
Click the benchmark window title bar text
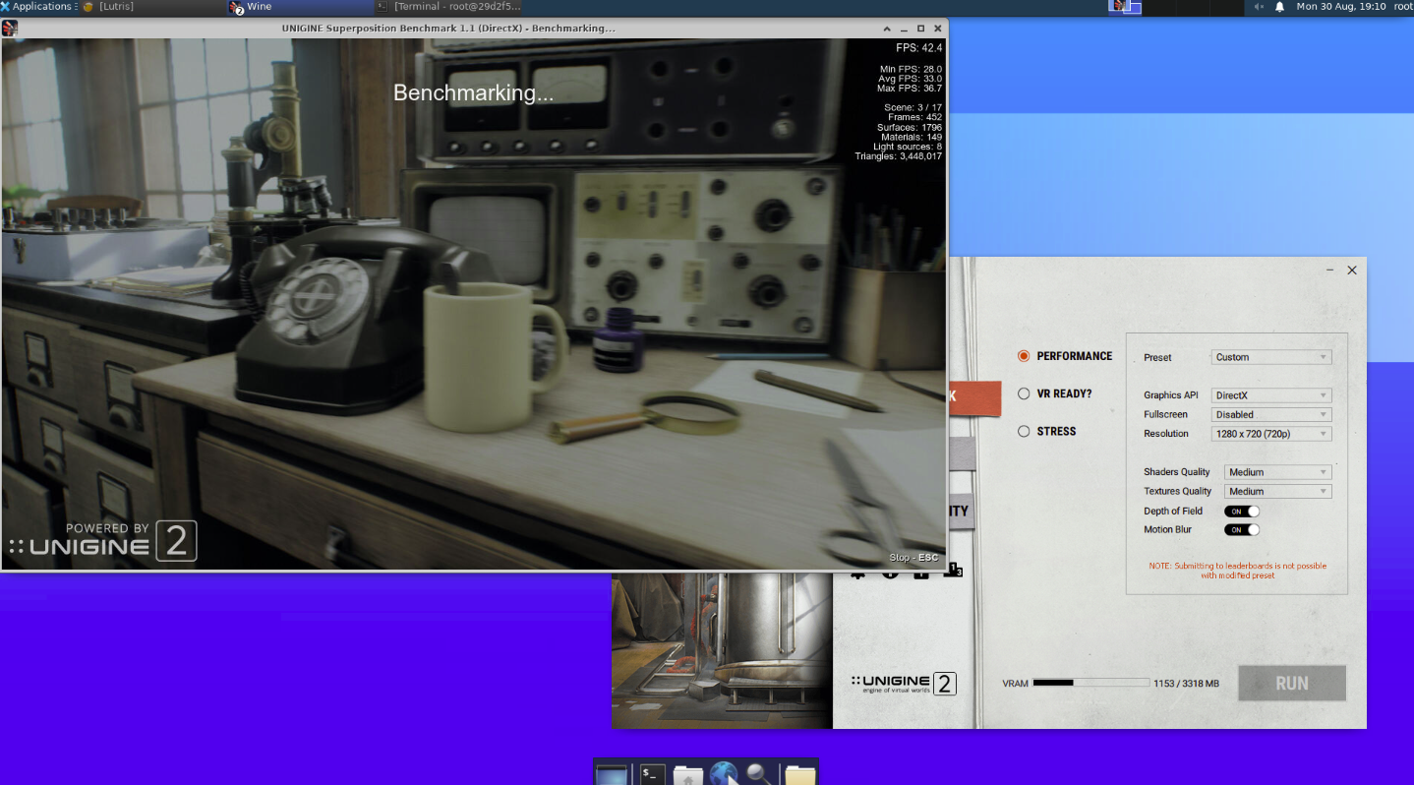coord(447,29)
